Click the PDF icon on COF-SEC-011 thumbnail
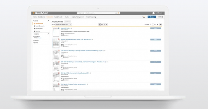The height and width of the screenshot is (109, 208). coord(59,50)
